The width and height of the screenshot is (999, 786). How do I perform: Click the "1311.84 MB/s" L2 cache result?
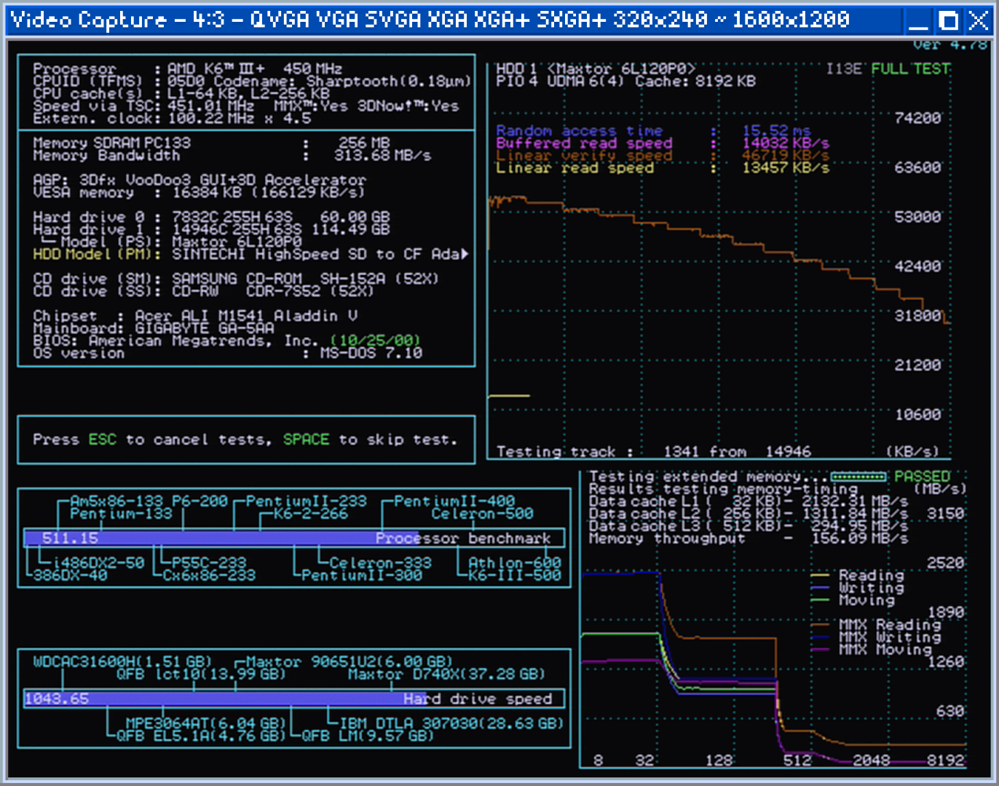coord(855,514)
